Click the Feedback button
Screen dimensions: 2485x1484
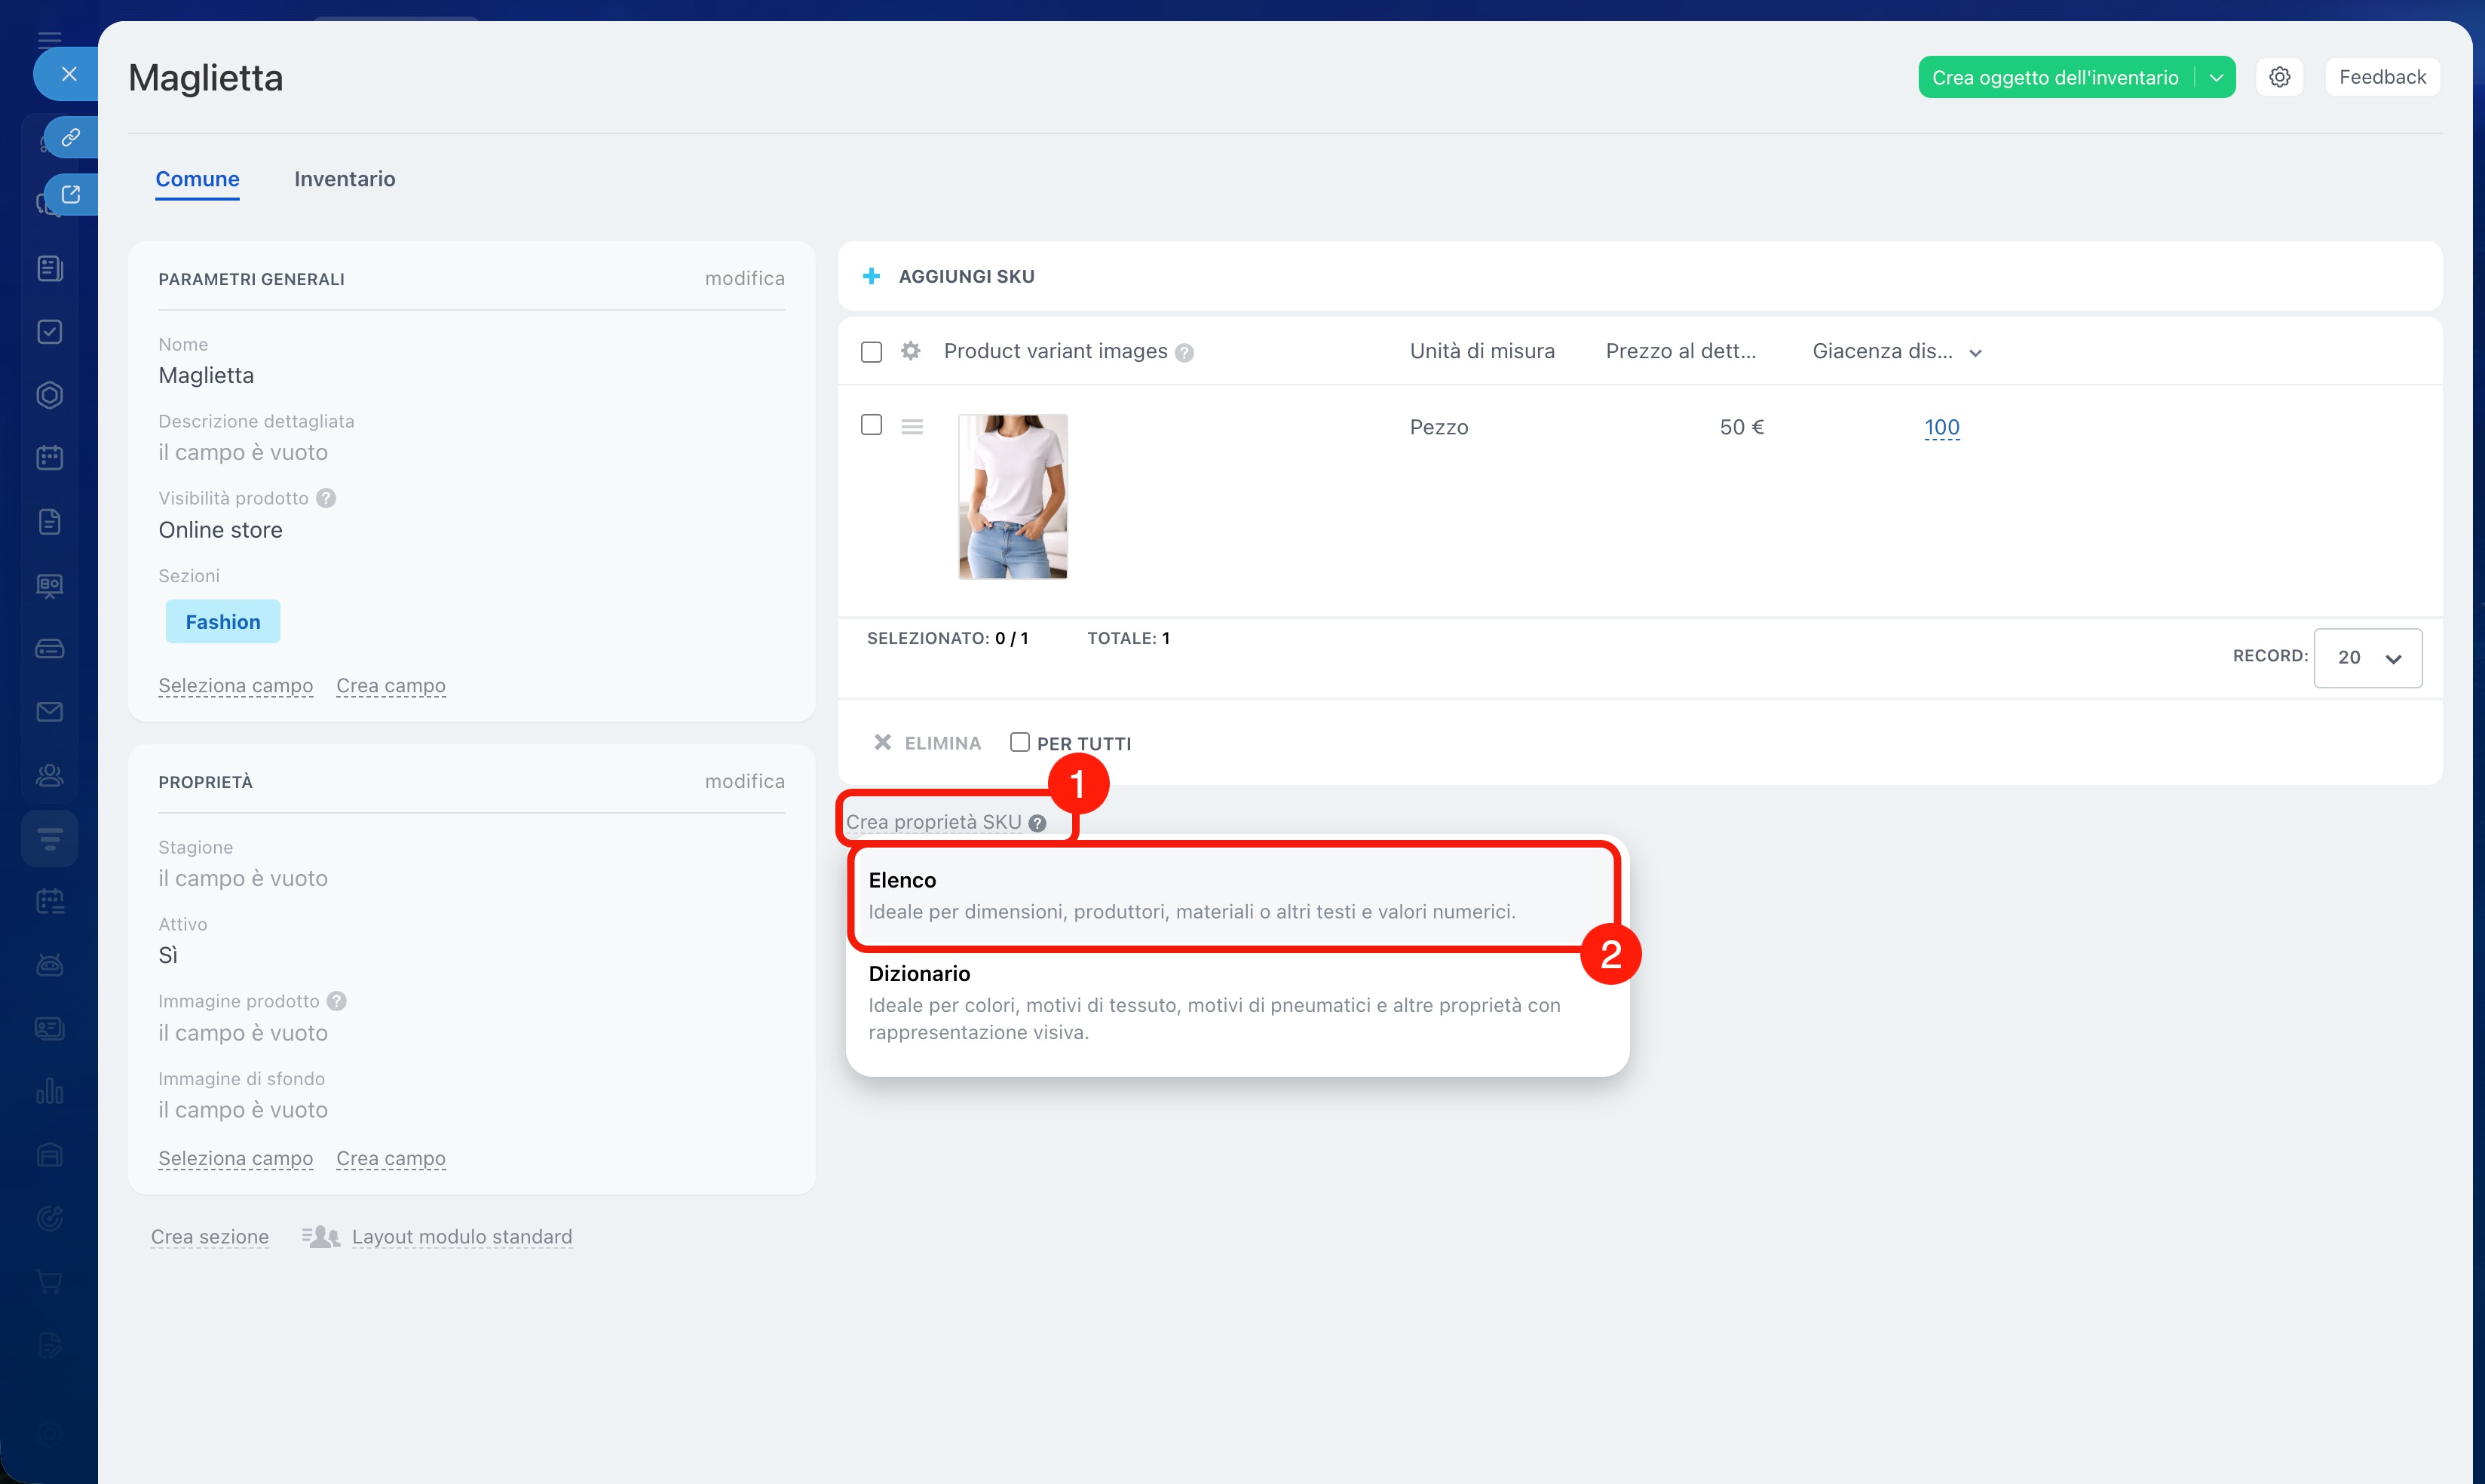pos(2381,77)
